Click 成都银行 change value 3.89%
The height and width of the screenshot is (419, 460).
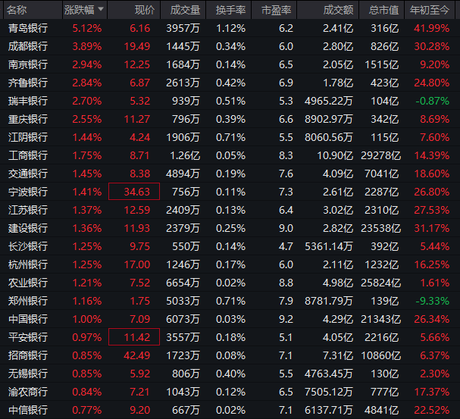tap(87, 46)
